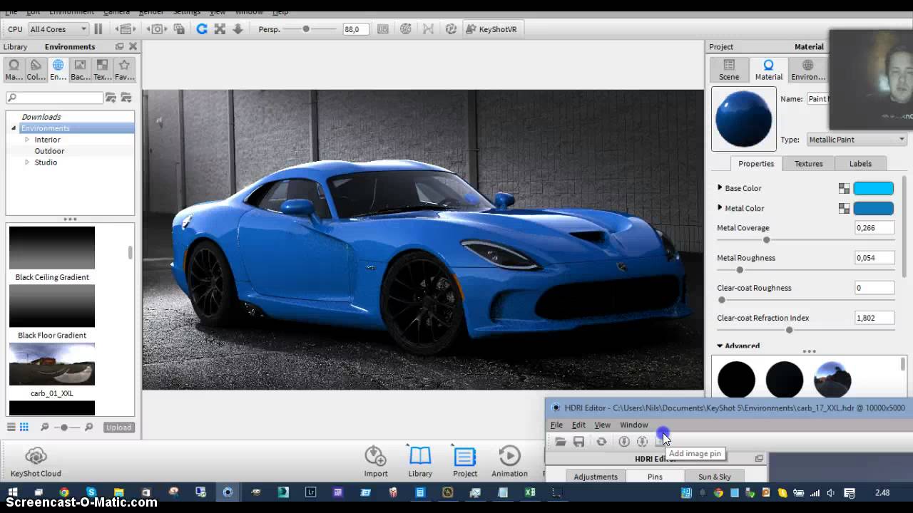The image size is (913, 513).
Task: Click the add folder icon in Library
Action: tap(111, 98)
